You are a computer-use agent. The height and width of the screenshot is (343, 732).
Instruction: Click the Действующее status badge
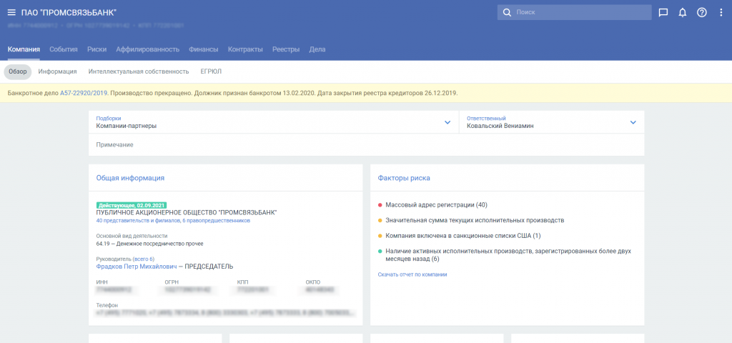pos(132,205)
